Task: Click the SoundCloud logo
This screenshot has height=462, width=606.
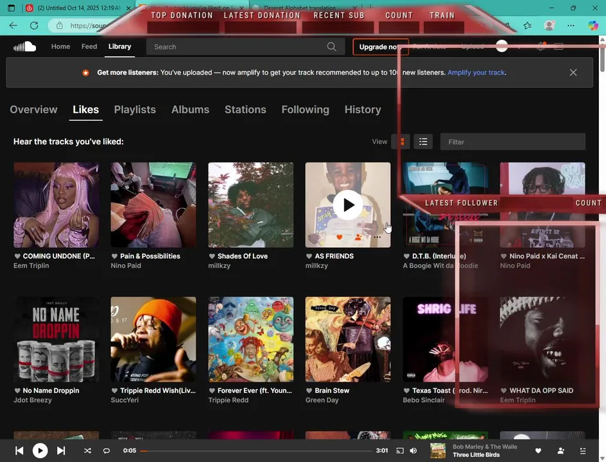Action: coord(24,47)
